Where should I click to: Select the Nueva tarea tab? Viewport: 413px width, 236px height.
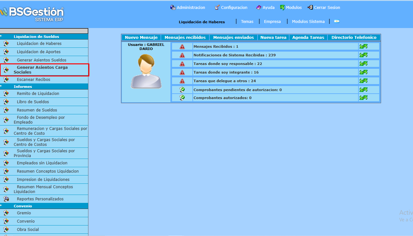coord(273,37)
